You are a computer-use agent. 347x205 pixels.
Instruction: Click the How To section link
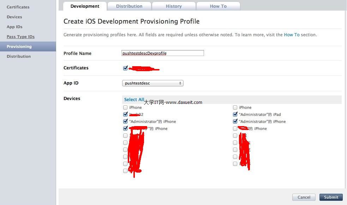click(292, 35)
